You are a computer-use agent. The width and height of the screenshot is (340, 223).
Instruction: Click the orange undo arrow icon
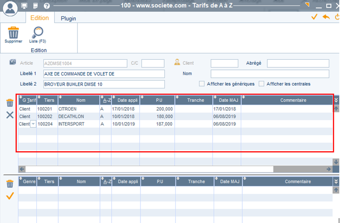[x=326, y=17]
